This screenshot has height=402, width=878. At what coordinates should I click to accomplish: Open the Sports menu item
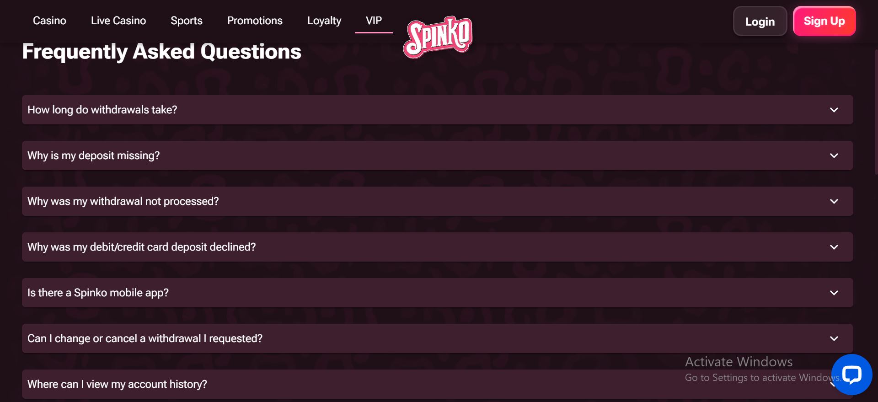pos(187,21)
